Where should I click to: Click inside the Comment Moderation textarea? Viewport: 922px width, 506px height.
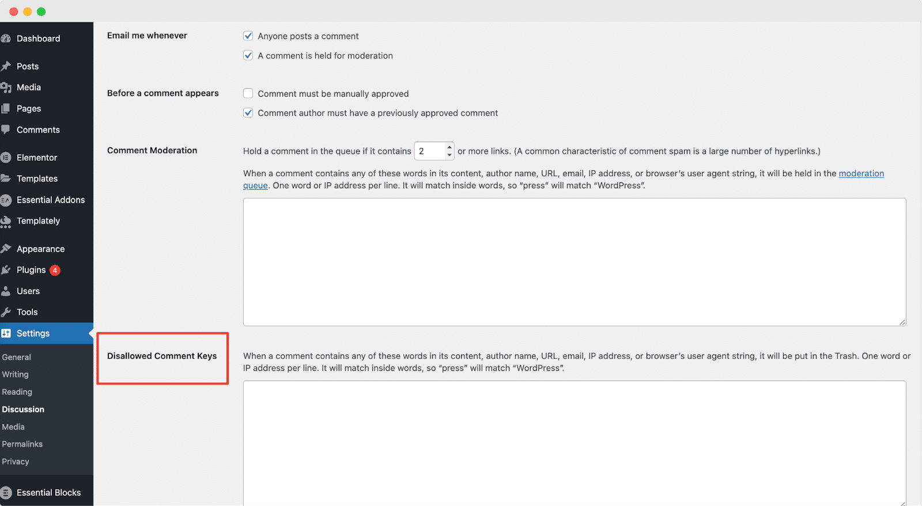tap(574, 262)
